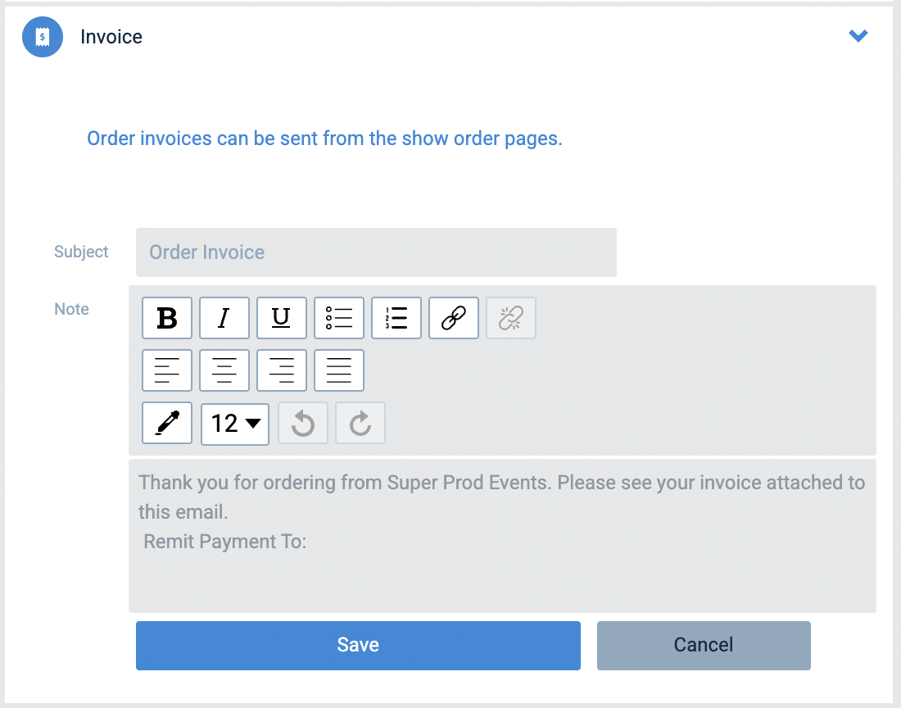Click the Invoice dollar-bill icon

[x=42, y=37]
